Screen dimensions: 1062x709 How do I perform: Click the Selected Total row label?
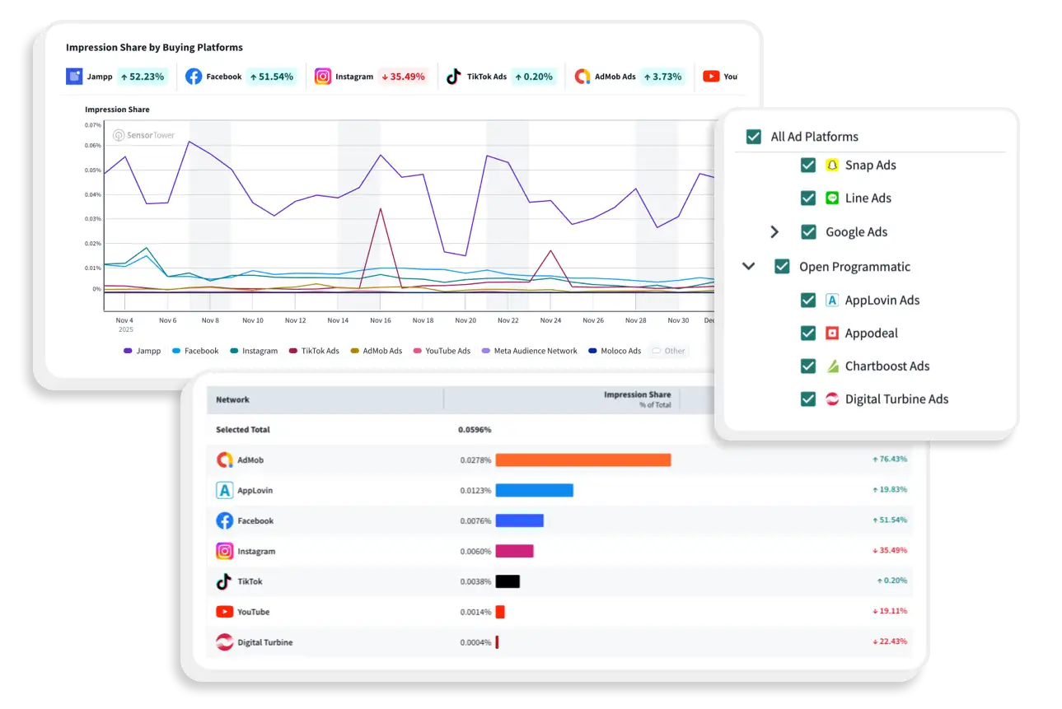tap(243, 430)
